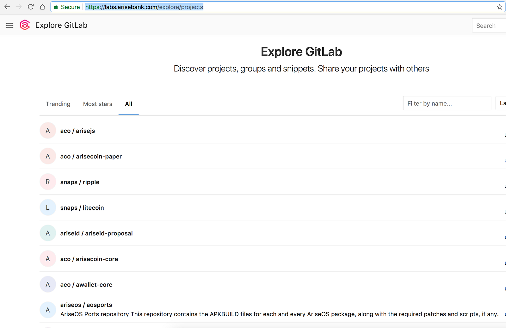This screenshot has width=506, height=328.
Task: Click the Explore GitLab page heading
Action: point(301,52)
